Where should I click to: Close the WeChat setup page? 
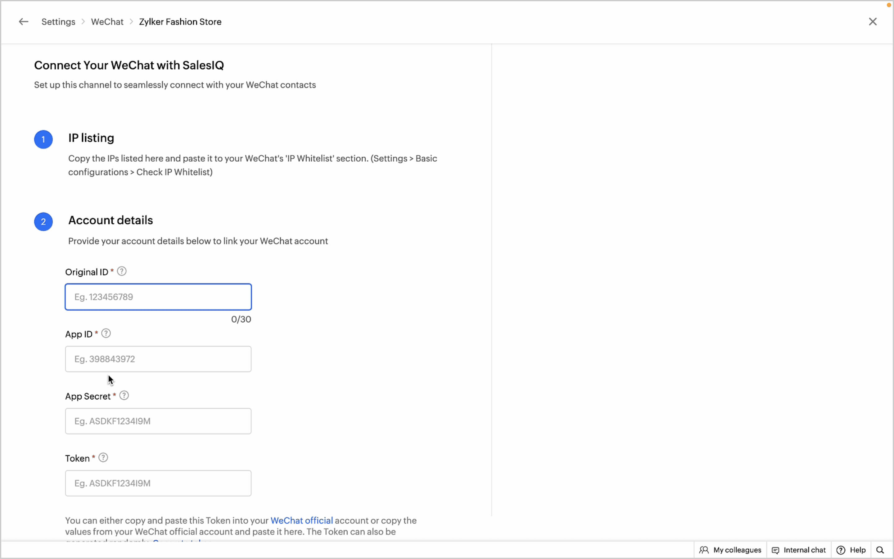tap(873, 22)
